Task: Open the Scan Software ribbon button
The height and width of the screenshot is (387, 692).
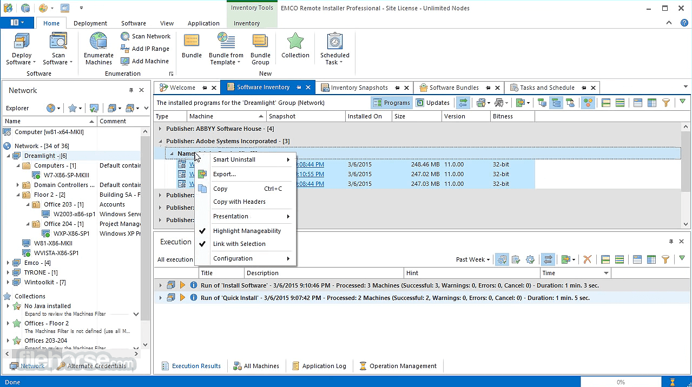Action: pos(58,49)
